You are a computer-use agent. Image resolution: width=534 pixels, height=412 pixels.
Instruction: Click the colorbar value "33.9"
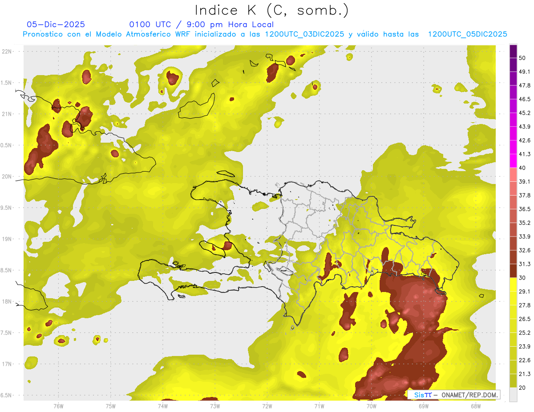[525, 236]
